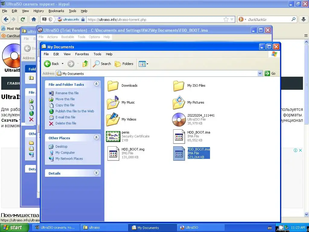The height and width of the screenshot is (232, 309).
Task: Open Help menu in My Documents
Action: pyautogui.click(x=109, y=54)
